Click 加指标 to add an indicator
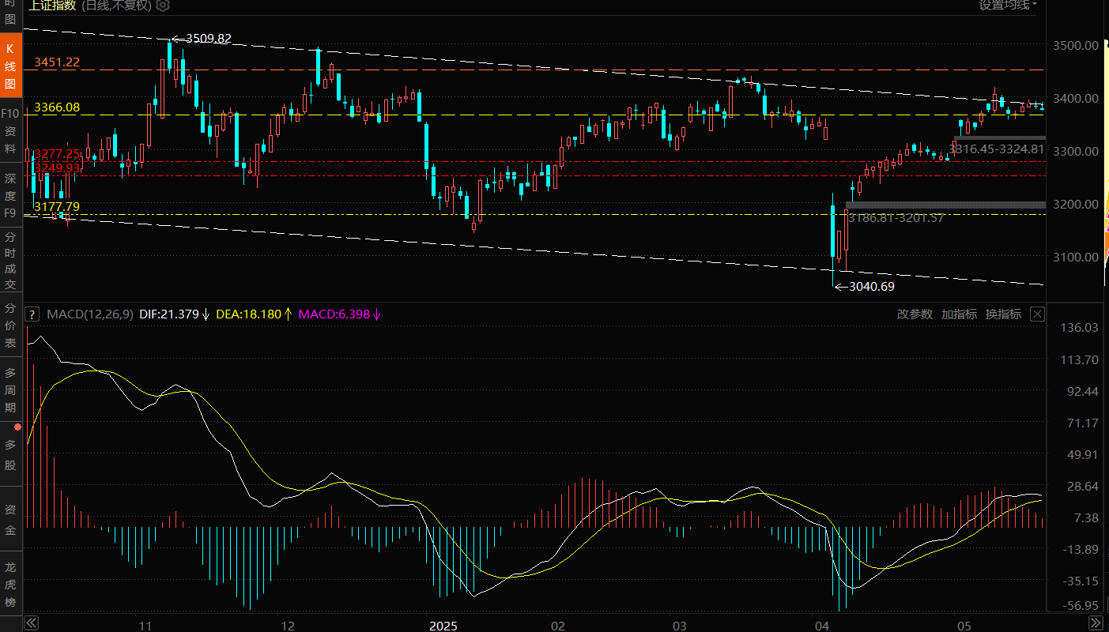 point(959,314)
